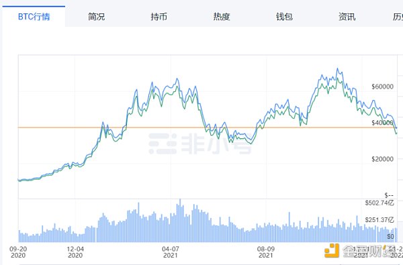Switch to the 简况 tab
403x265 pixels.
pos(96,17)
